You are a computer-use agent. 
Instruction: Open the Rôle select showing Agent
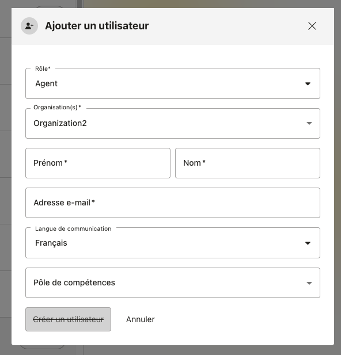tap(173, 83)
